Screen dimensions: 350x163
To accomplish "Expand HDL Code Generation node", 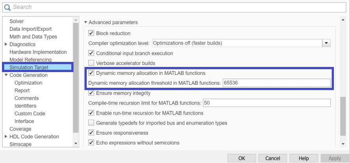I will 6,137.
